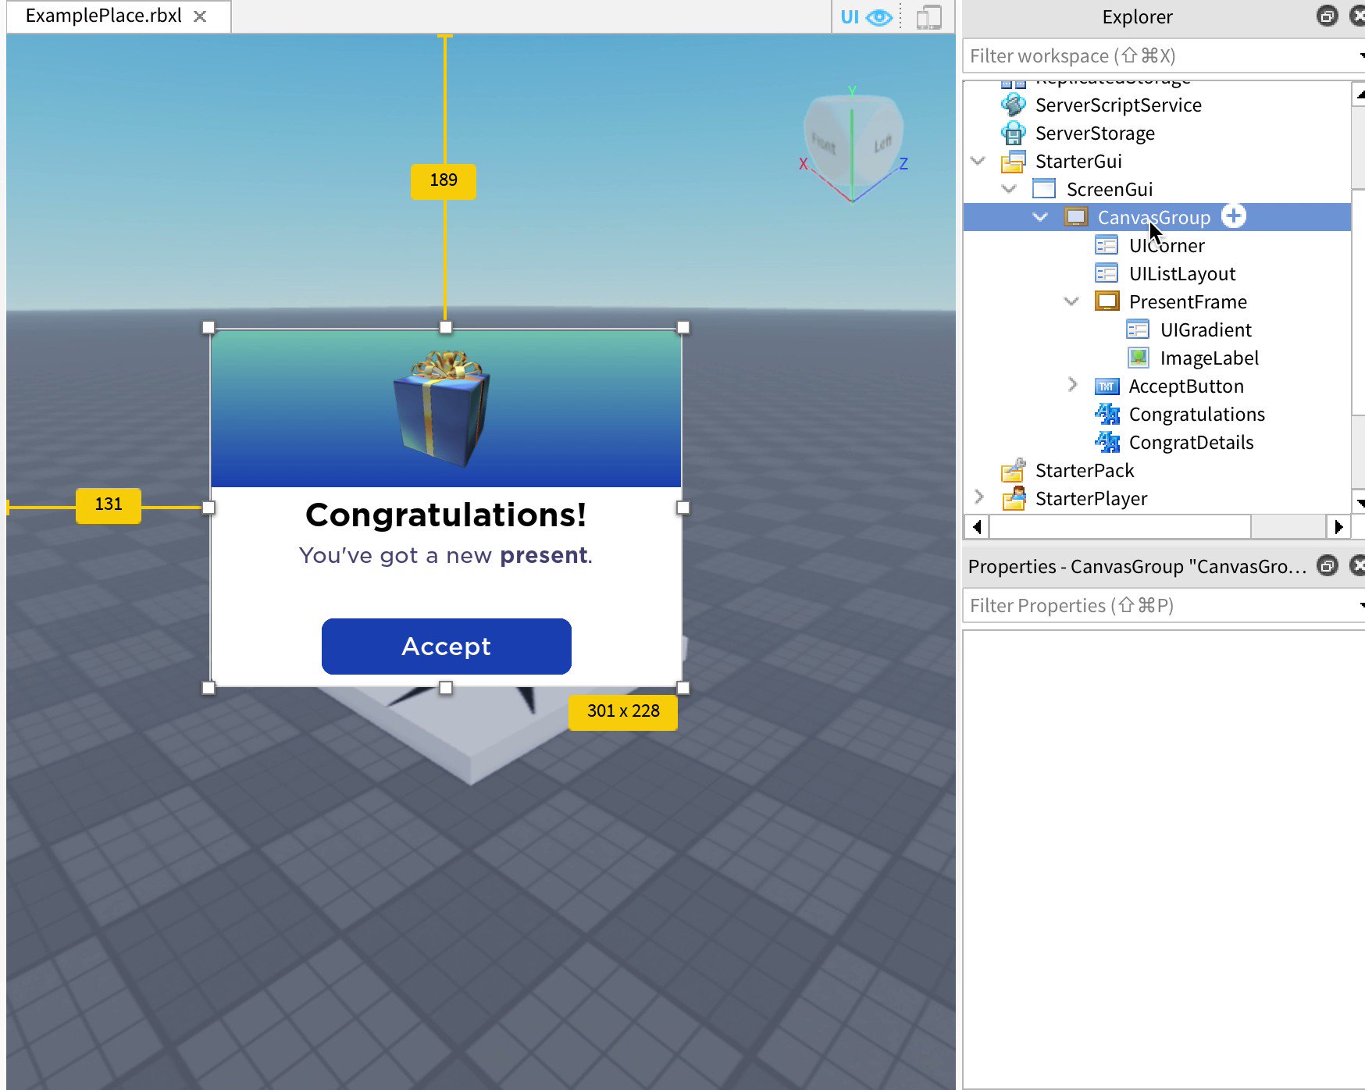Expand the AcceptButton tree item
The width and height of the screenshot is (1365, 1090).
point(1071,384)
